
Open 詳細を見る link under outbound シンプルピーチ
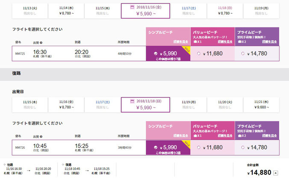pyautogui.click(x=180, y=41)
